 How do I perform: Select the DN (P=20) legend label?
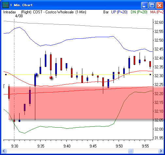tap(139, 12)
